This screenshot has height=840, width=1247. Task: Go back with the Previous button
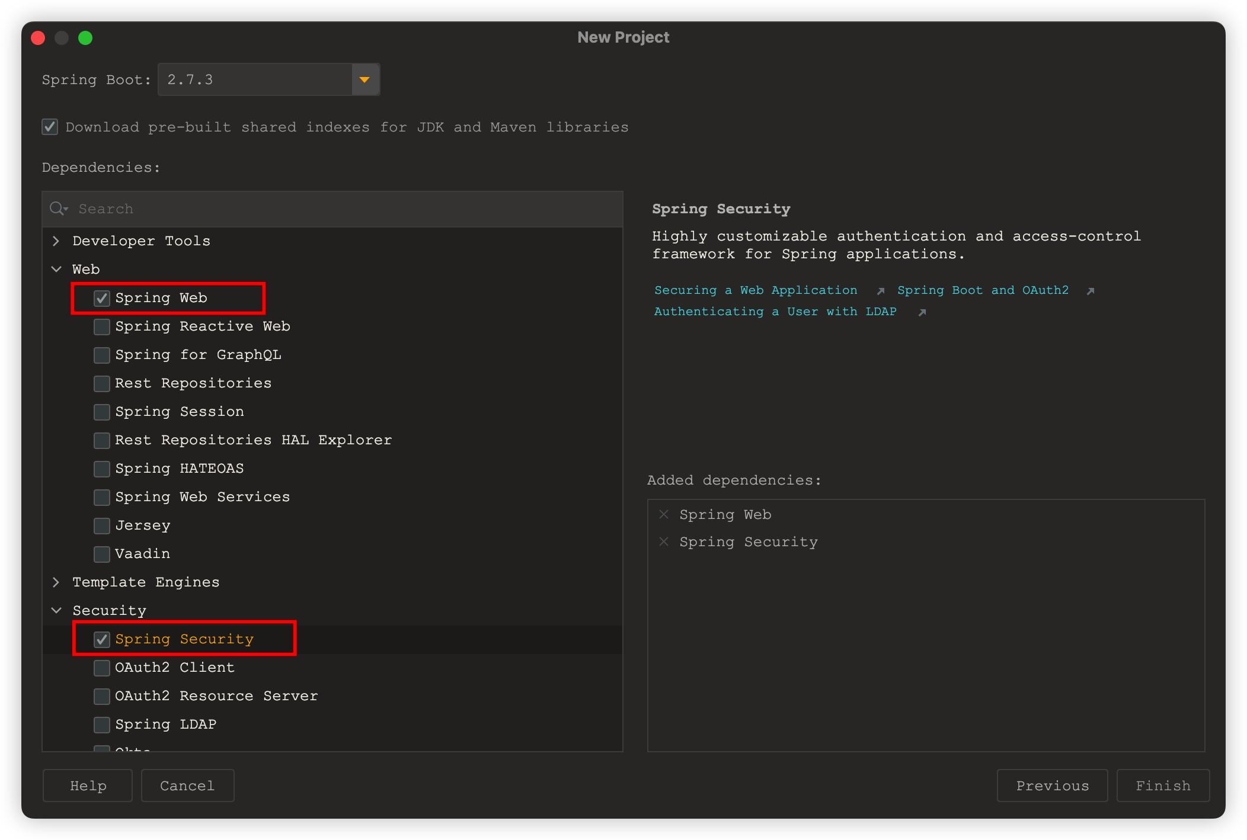(x=1052, y=786)
